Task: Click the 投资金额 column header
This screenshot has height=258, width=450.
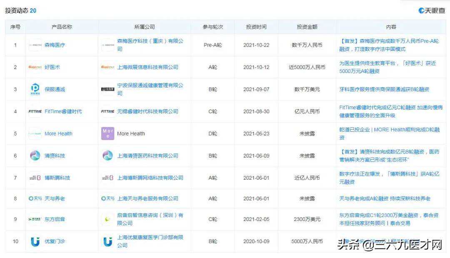Action: tap(307, 27)
